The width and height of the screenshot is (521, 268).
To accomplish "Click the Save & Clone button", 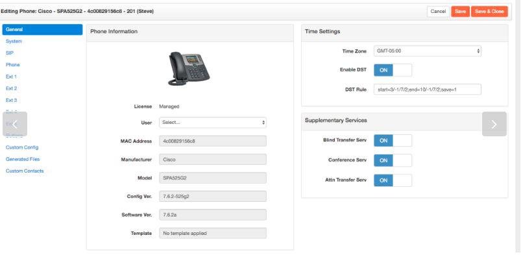I will click(489, 11).
